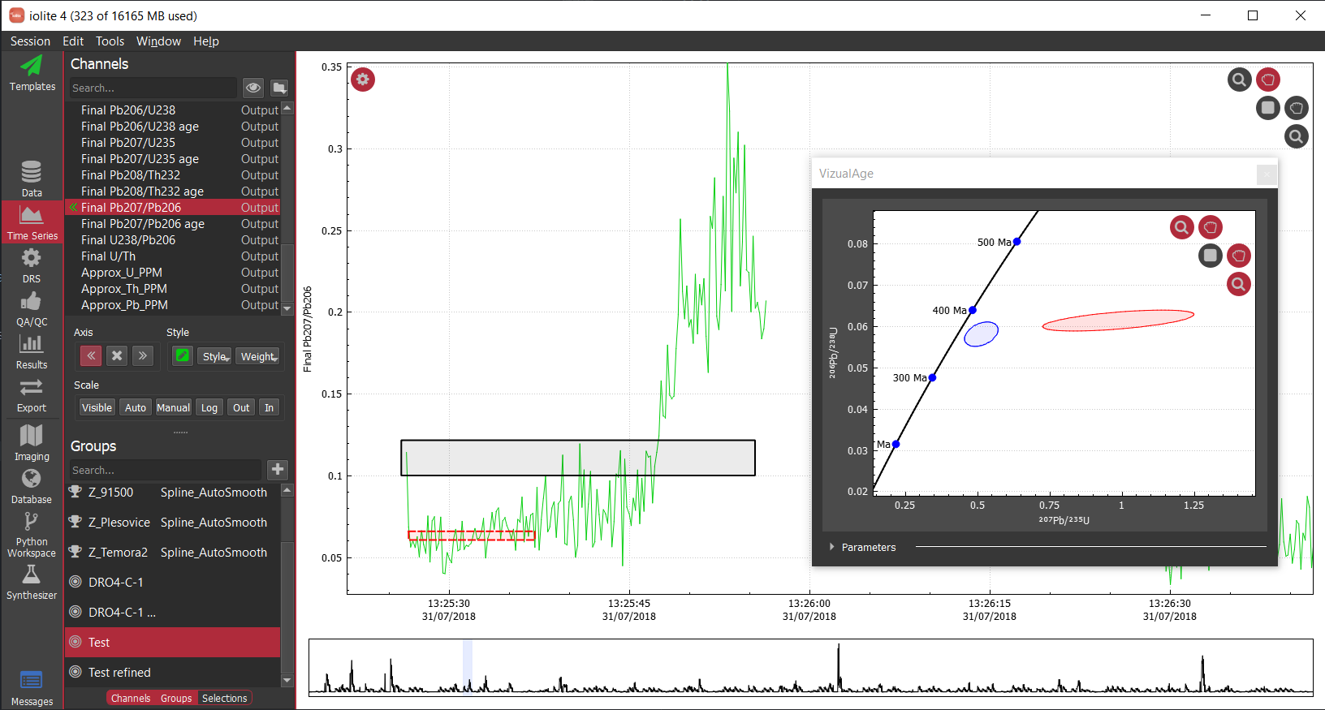Toggle the circle icon for DRO4-C-1 group
This screenshot has width=1325, height=710.
coord(76,582)
